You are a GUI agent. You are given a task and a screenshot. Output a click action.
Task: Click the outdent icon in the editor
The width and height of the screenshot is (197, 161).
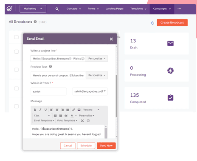(x=55, y=116)
